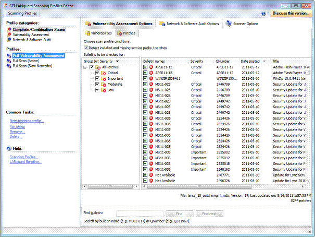Uncheck the Important severity checkbox
This screenshot has height=237, width=315.
97,78
